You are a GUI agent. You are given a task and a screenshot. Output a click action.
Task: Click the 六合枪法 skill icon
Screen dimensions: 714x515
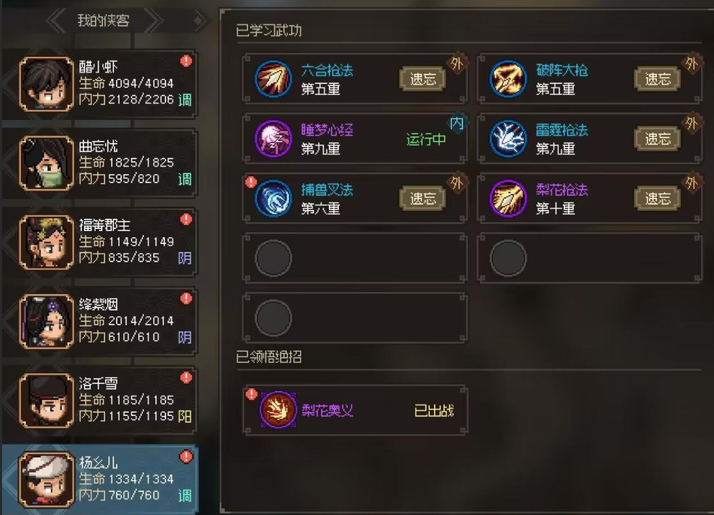point(273,79)
